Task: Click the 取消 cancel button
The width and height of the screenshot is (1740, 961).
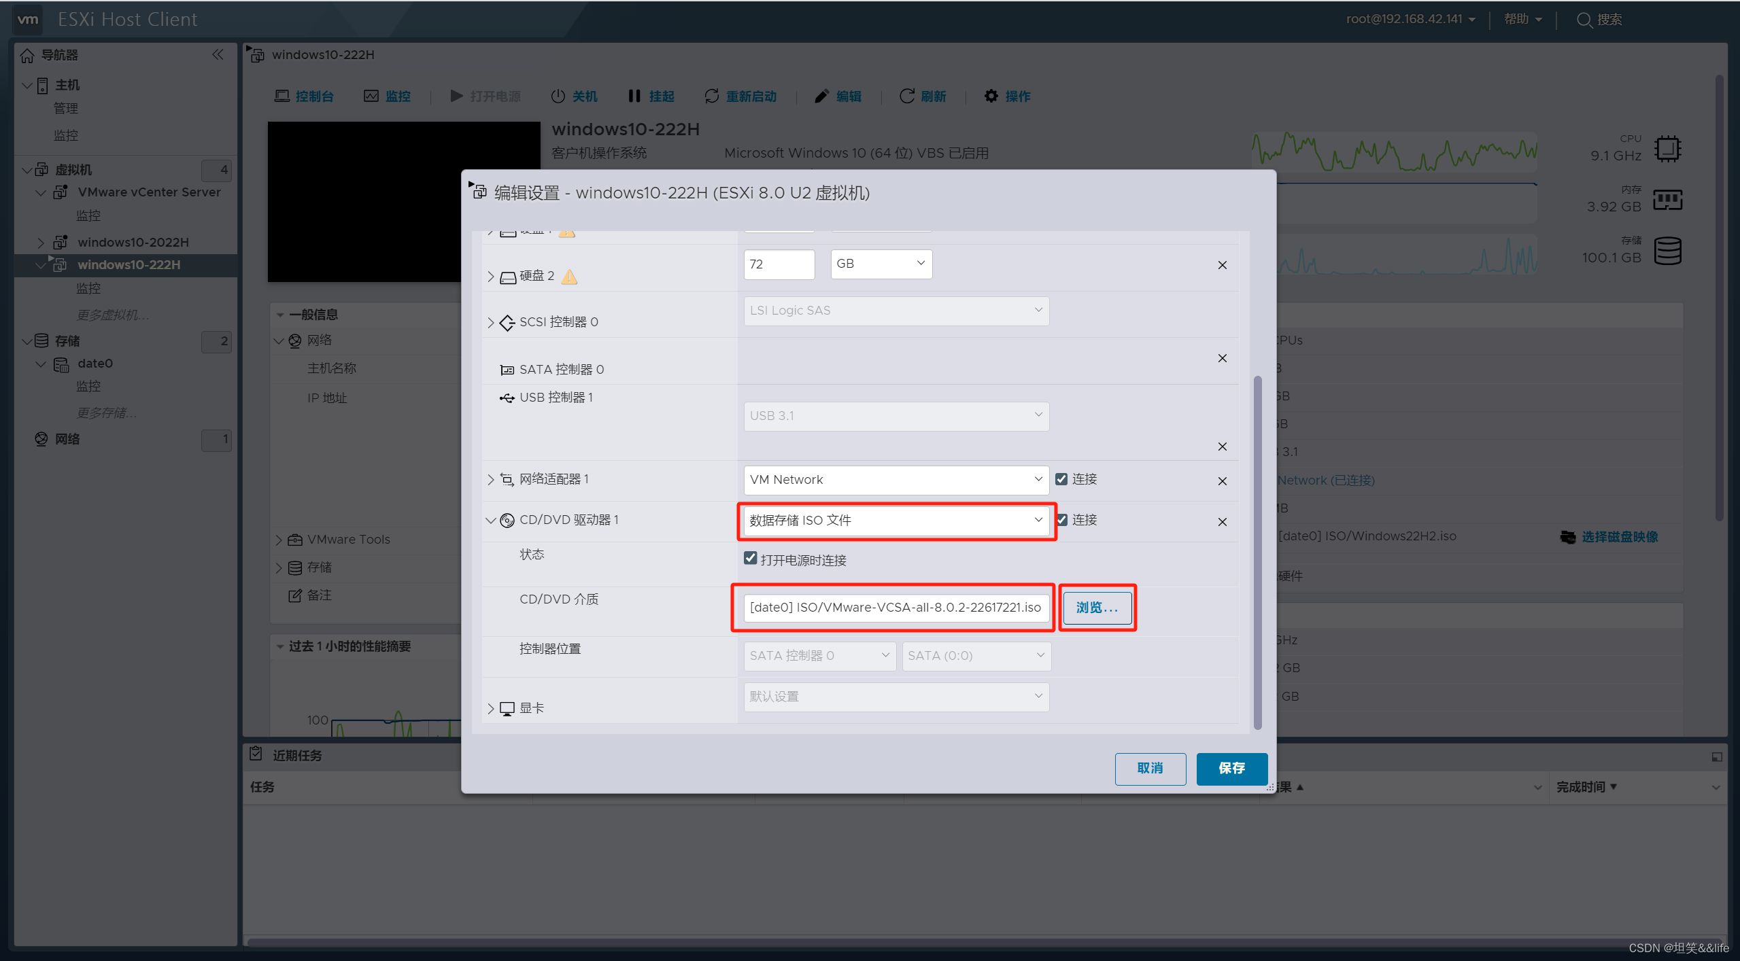Action: [1150, 769]
